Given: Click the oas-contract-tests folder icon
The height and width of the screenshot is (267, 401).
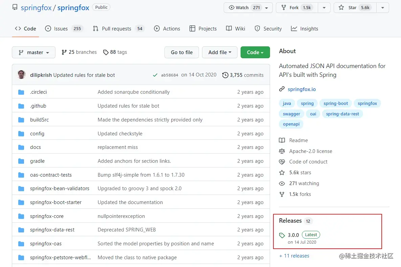Looking at the screenshot, I should coord(21,175).
